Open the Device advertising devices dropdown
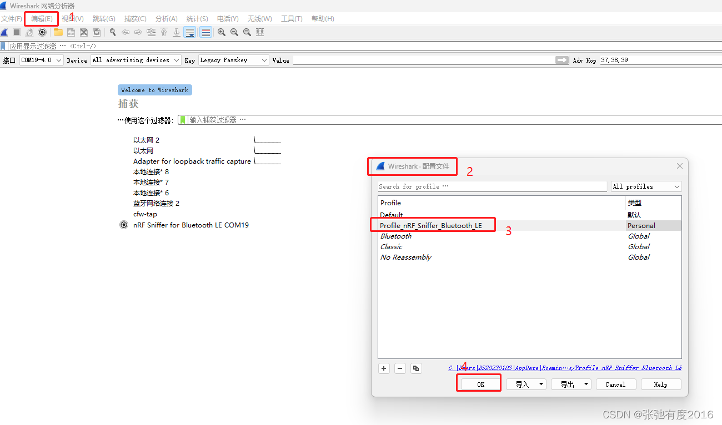722x425 pixels. (x=136, y=60)
